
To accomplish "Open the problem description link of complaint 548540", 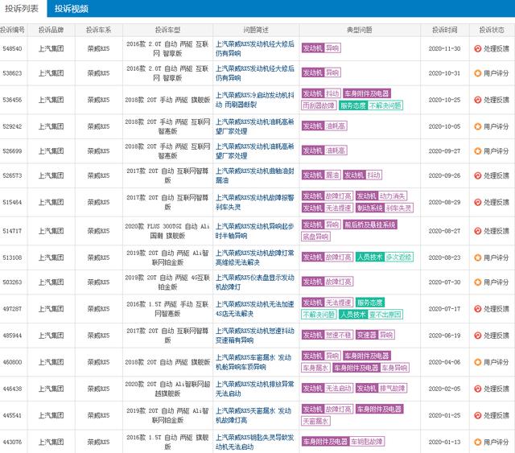I will coord(255,48).
